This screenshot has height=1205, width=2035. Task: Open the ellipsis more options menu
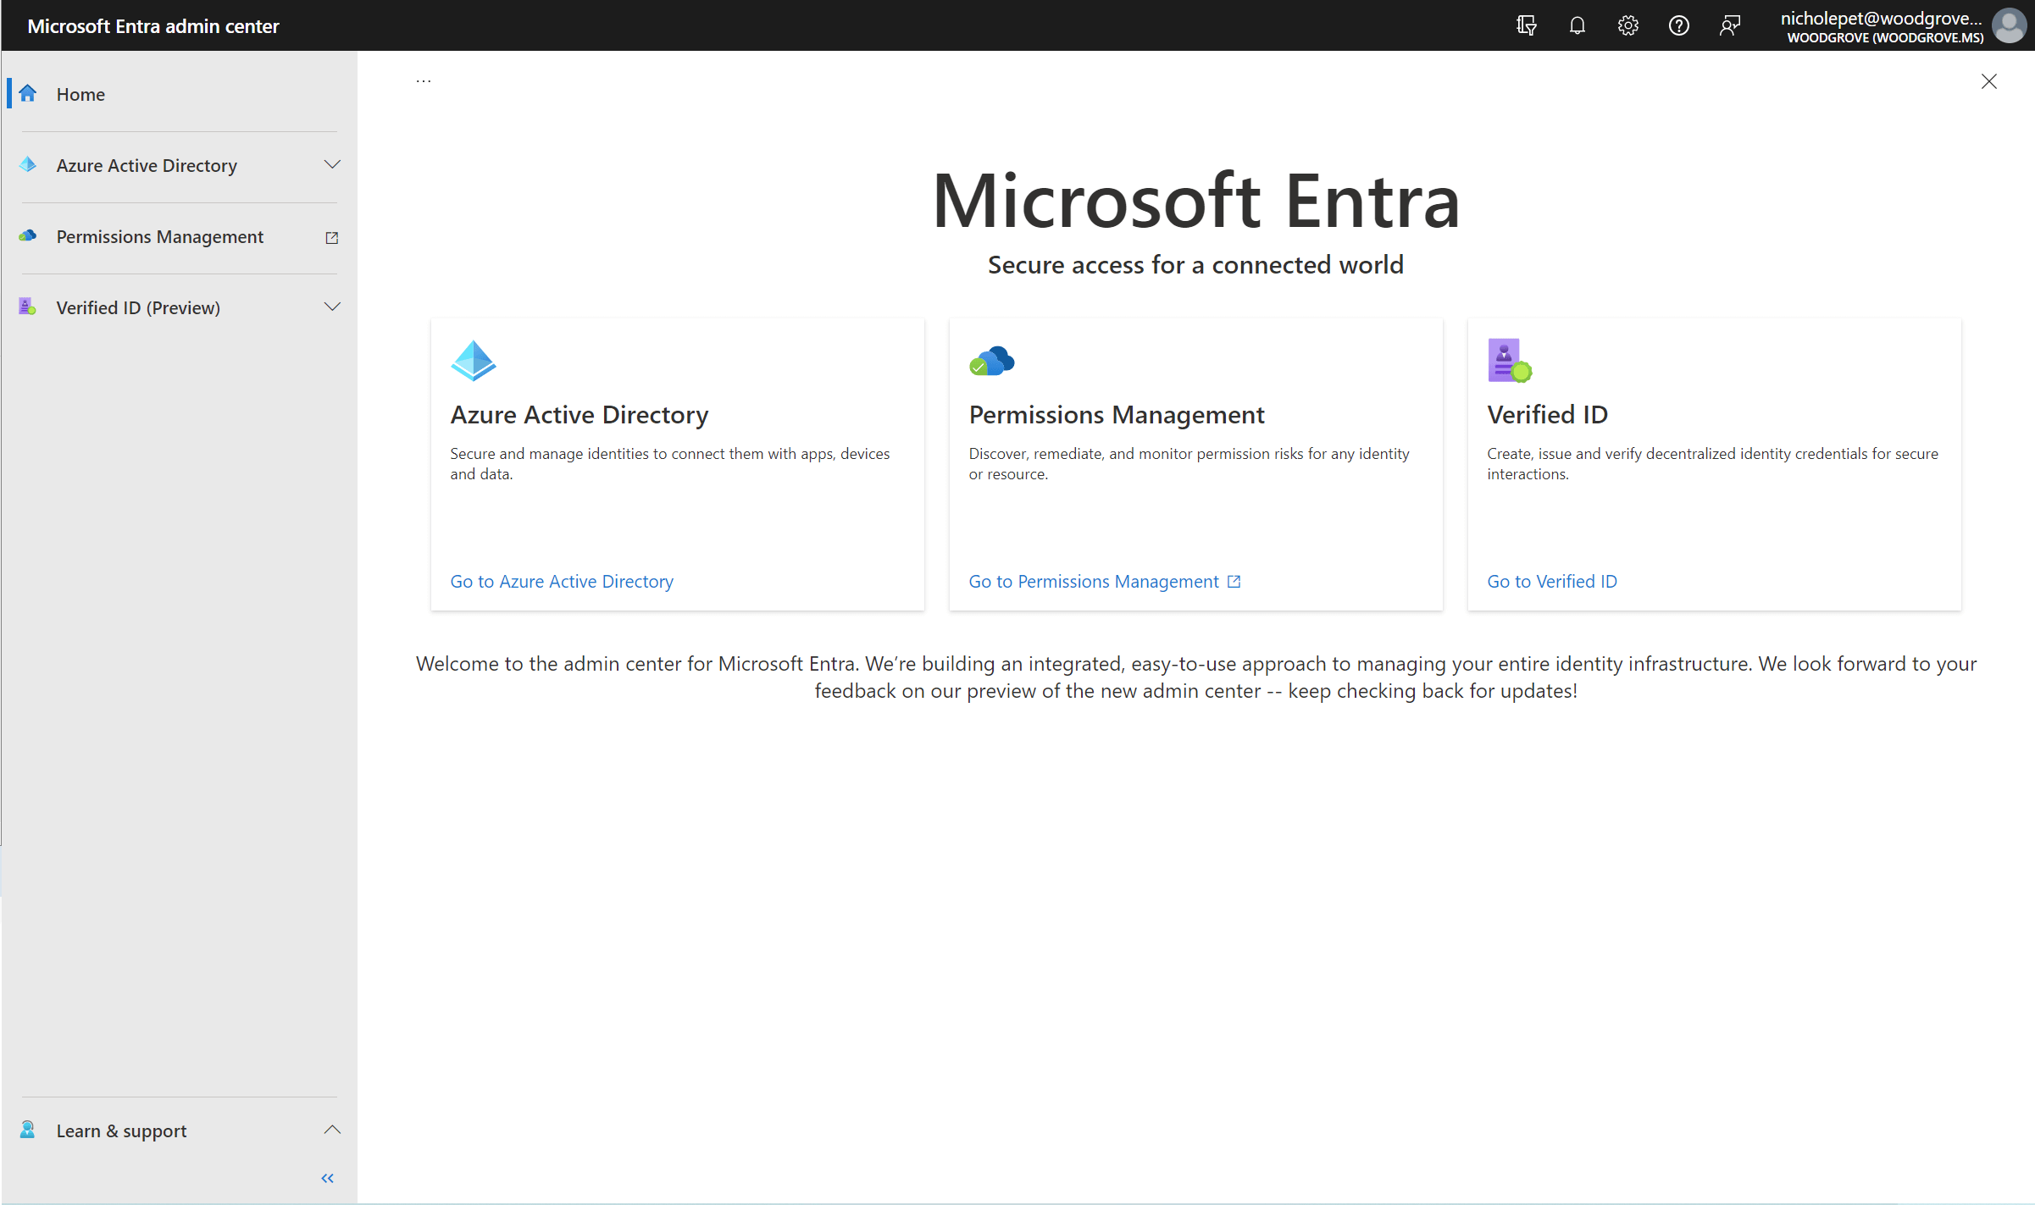click(x=424, y=81)
